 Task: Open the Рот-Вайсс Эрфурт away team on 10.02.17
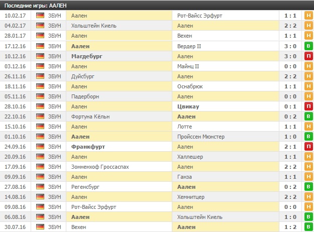(x=199, y=16)
